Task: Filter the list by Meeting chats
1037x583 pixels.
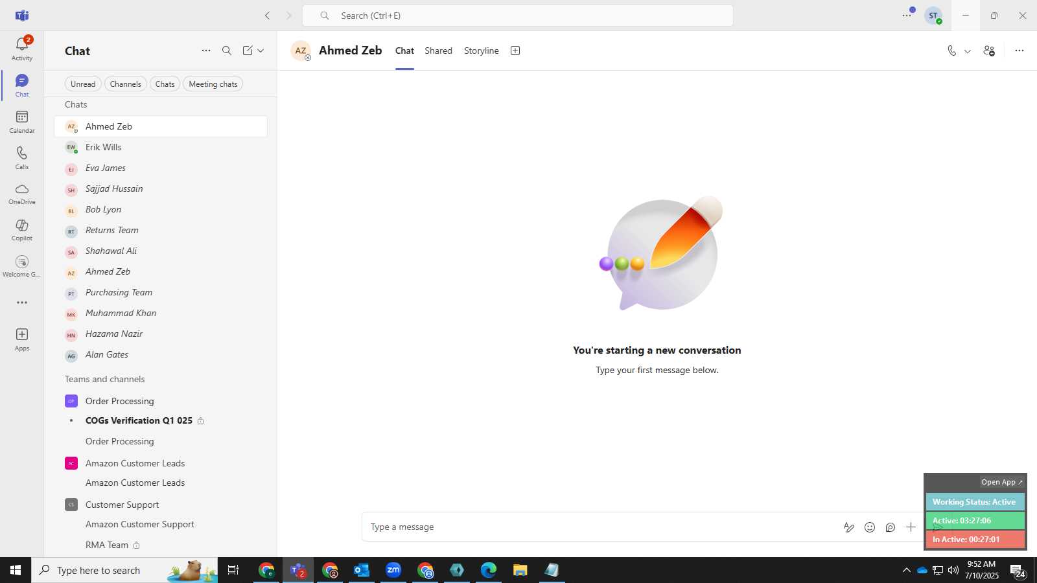Action: [213, 84]
